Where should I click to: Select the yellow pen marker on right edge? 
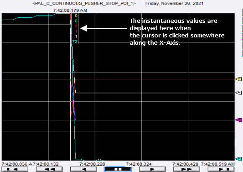click(x=238, y=79)
